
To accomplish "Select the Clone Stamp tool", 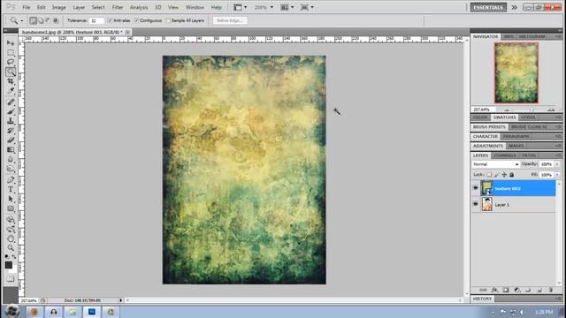I will tap(11, 121).
